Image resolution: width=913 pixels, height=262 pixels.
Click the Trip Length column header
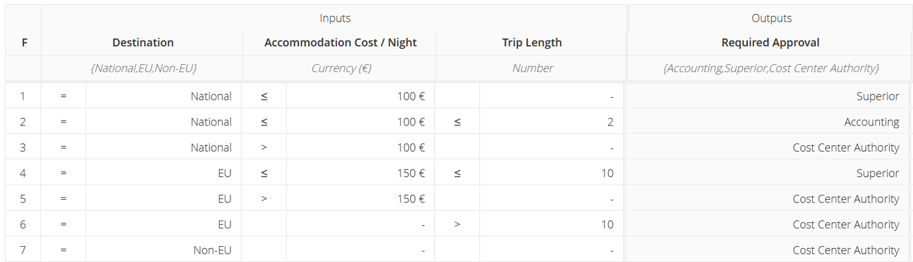[532, 43]
